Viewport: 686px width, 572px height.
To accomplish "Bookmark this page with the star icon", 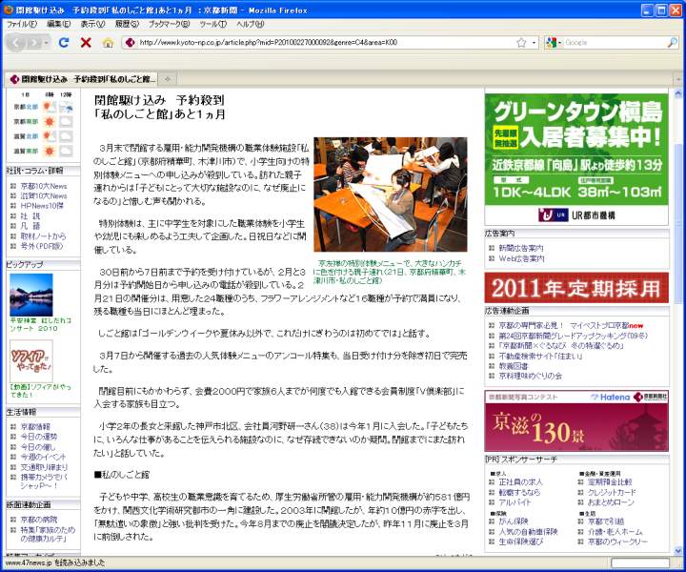I will click(521, 43).
